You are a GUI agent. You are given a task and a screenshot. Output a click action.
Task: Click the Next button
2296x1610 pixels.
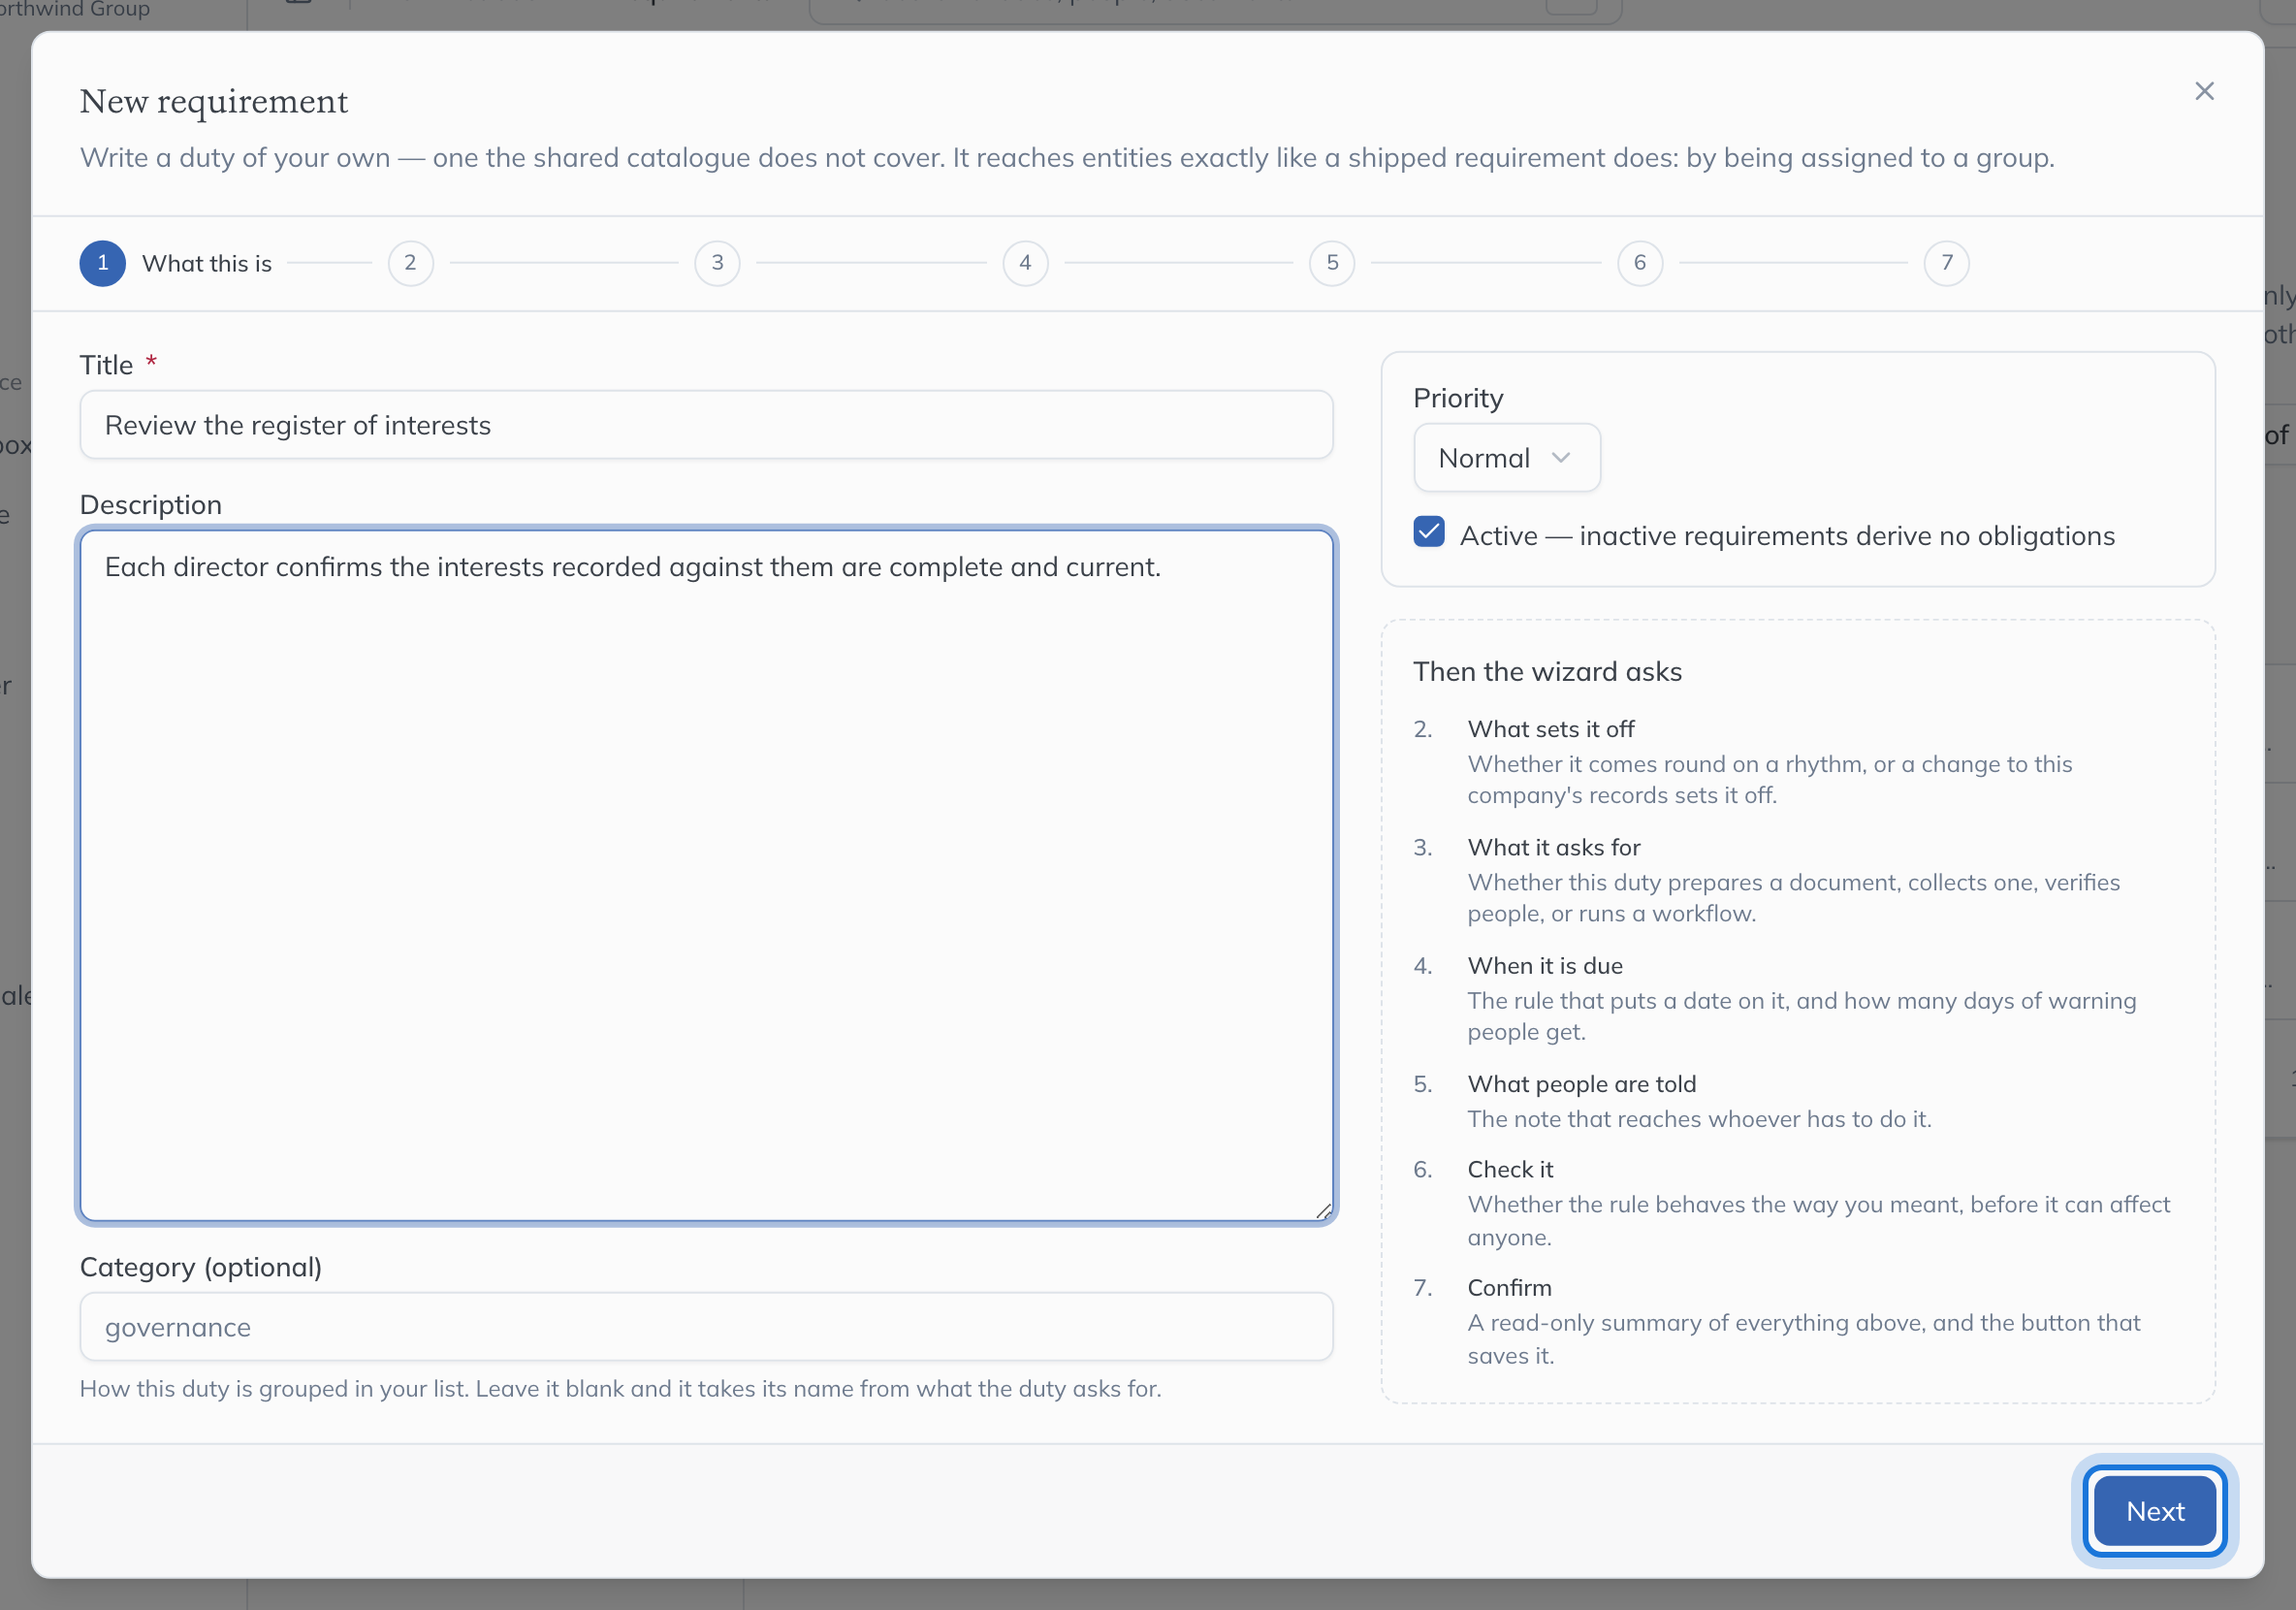click(x=2155, y=1511)
